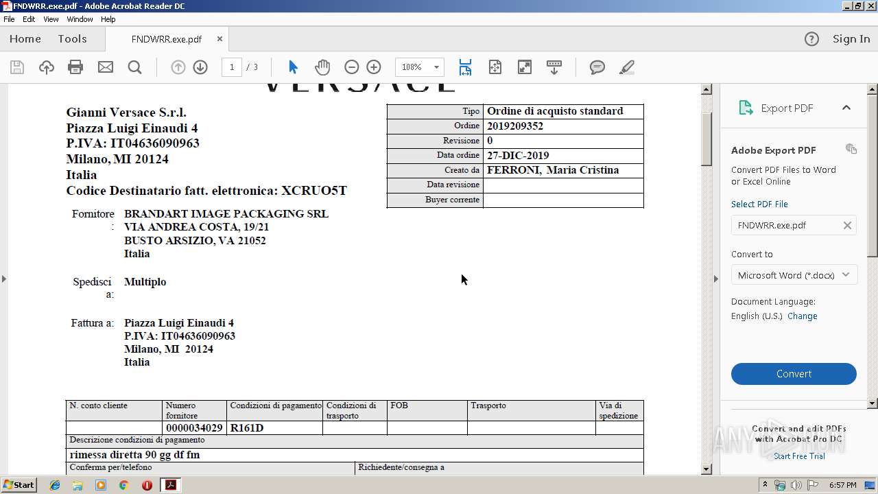
Task: Select the highlighter pen tool
Action: click(x=626, y=67)
